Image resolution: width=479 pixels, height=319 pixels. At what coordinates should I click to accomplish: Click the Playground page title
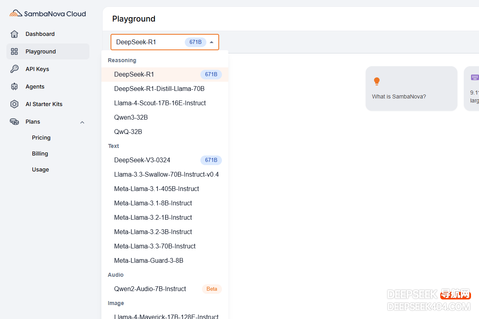point(134,19)
